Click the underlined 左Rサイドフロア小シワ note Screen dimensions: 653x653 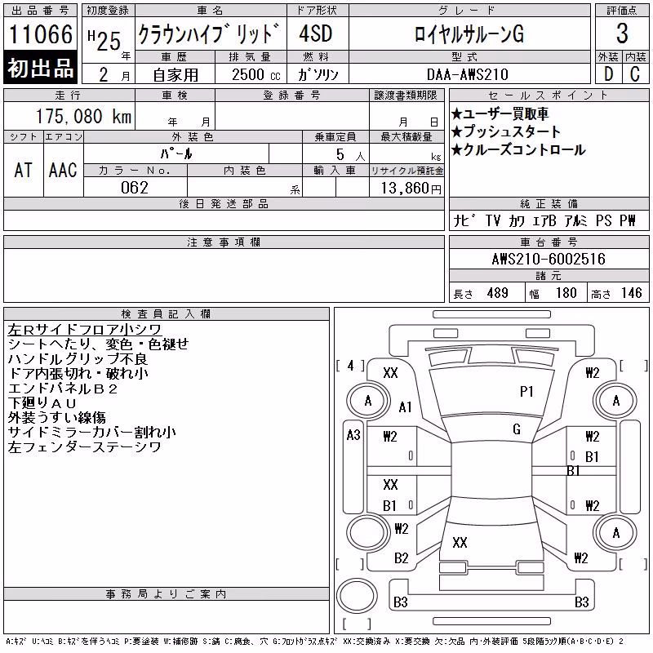84,329
